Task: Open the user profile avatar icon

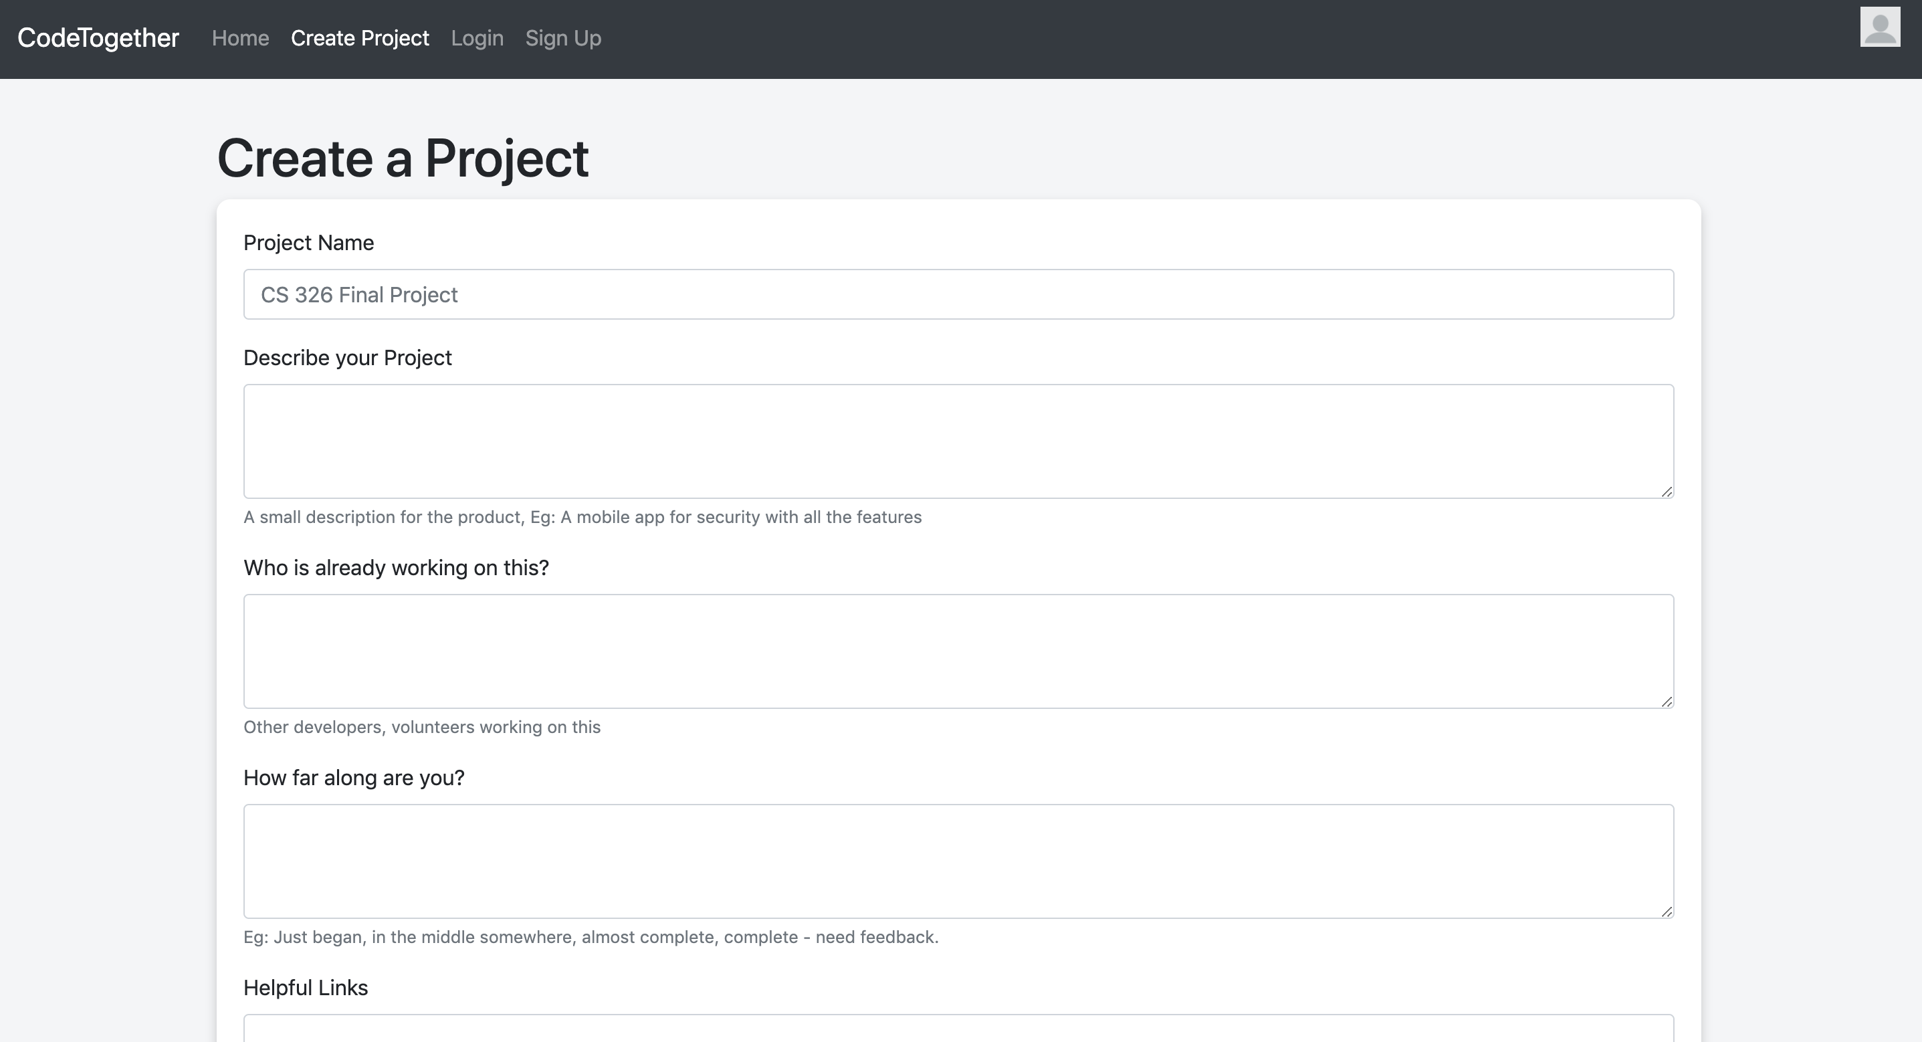Action: click(x=1879, y=28)
